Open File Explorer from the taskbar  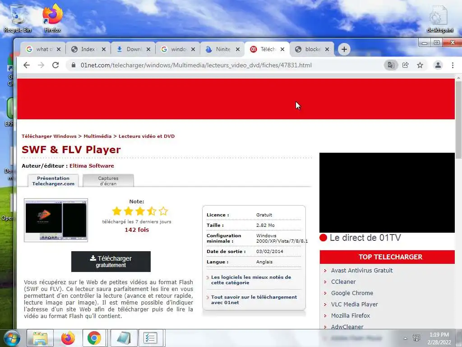click(x=40, y=338)
